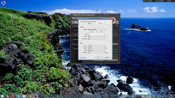Click the camera icon in the top recording bar
175x98 pixels.
(169, 1)
